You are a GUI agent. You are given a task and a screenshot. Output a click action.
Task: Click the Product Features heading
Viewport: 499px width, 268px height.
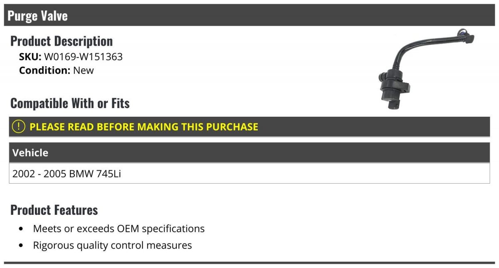tap(54, 210)
